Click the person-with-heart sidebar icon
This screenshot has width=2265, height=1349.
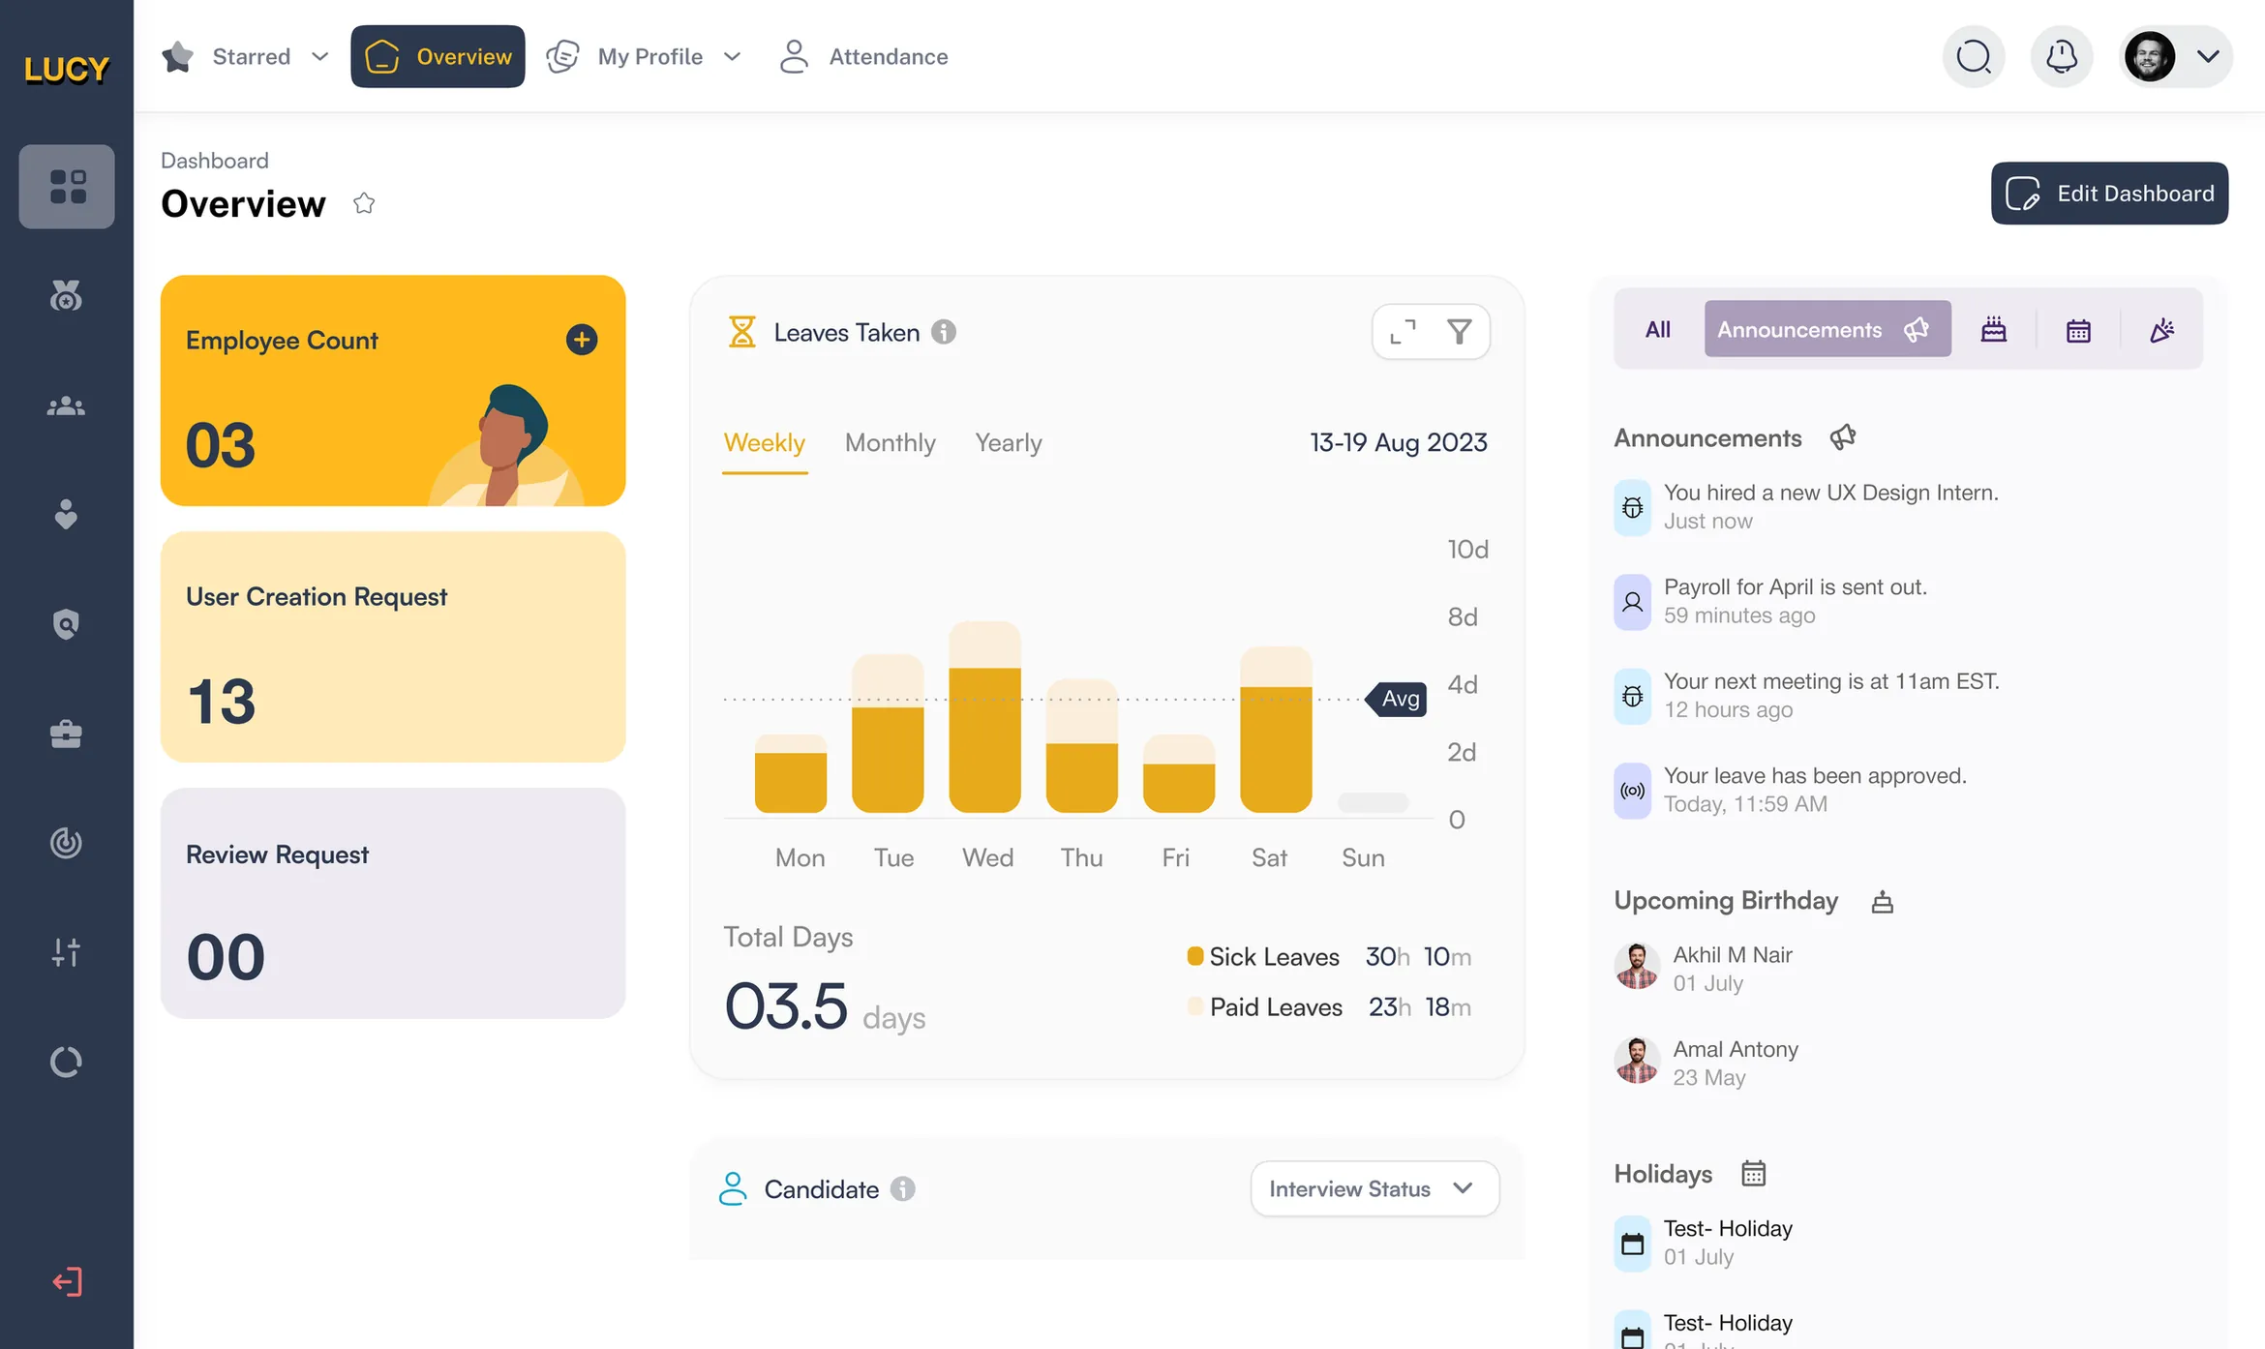point(66,515)
